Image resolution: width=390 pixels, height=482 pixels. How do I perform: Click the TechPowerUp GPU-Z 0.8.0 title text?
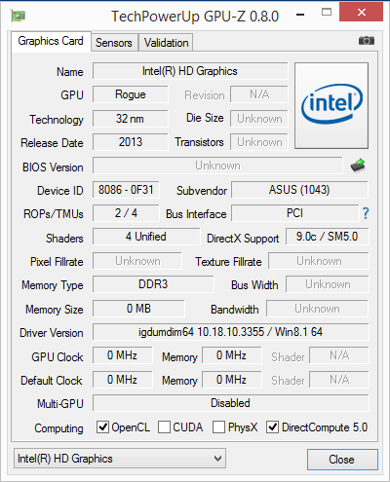[195, 17]
